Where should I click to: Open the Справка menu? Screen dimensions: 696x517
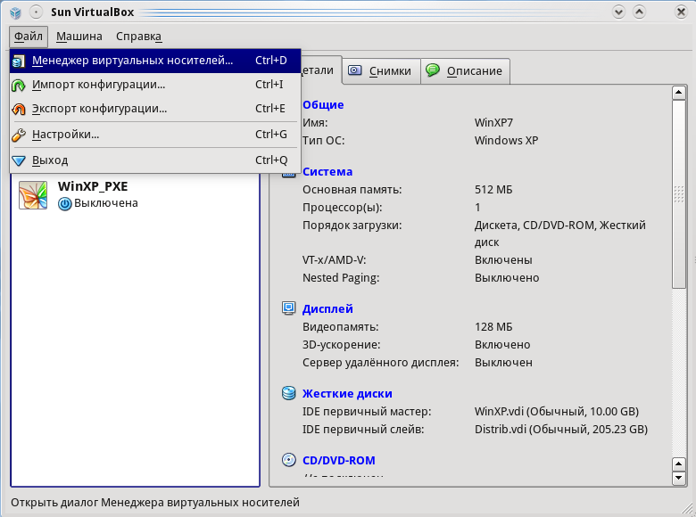tap(138, 37)
